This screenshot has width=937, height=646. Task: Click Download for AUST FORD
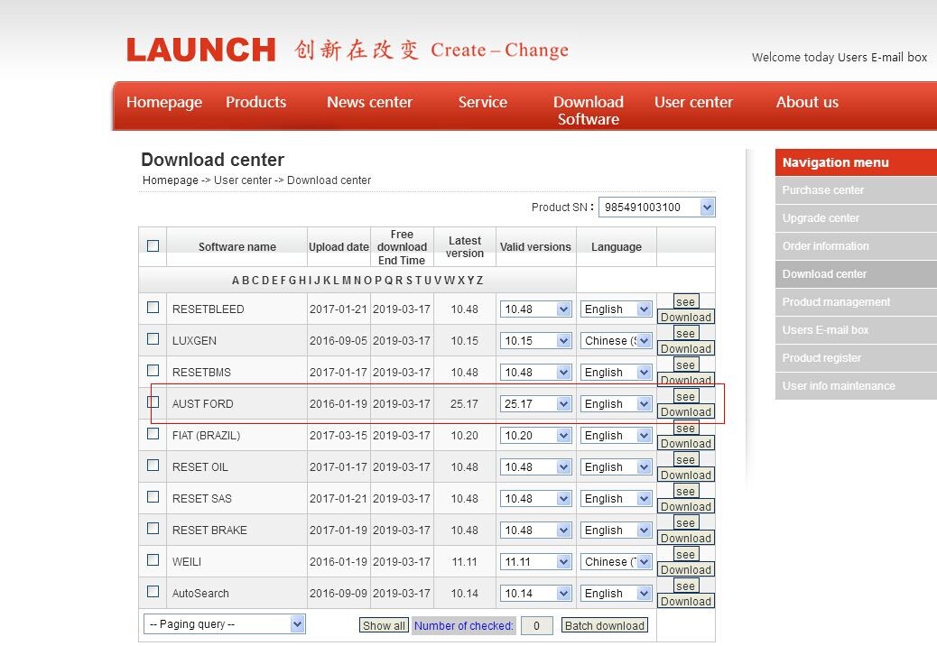(x=686, y=412)
